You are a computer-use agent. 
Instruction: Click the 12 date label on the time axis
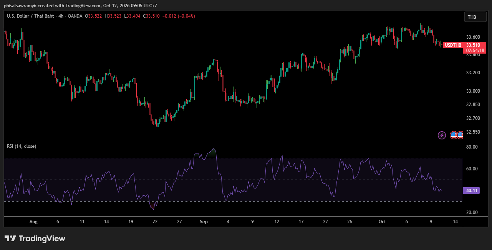(277, 222)
